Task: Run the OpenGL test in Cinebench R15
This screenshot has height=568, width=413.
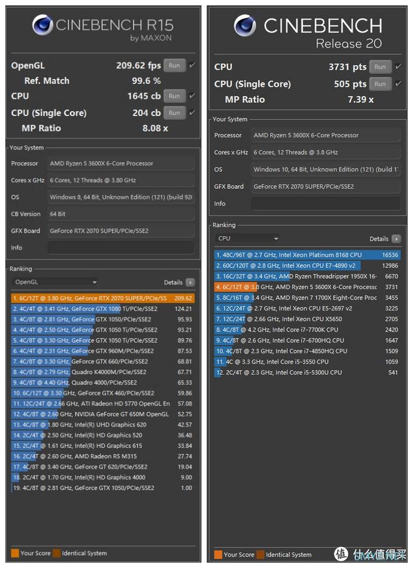Action: [x=174, y=66]
